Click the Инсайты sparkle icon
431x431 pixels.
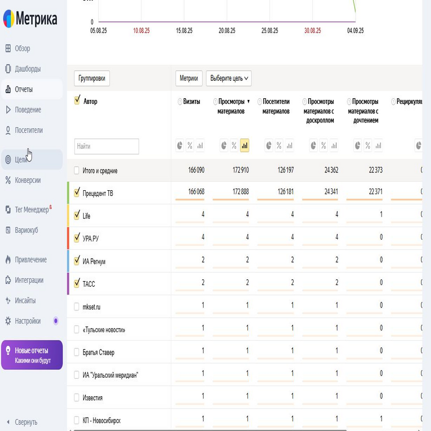tap(8, 300)
